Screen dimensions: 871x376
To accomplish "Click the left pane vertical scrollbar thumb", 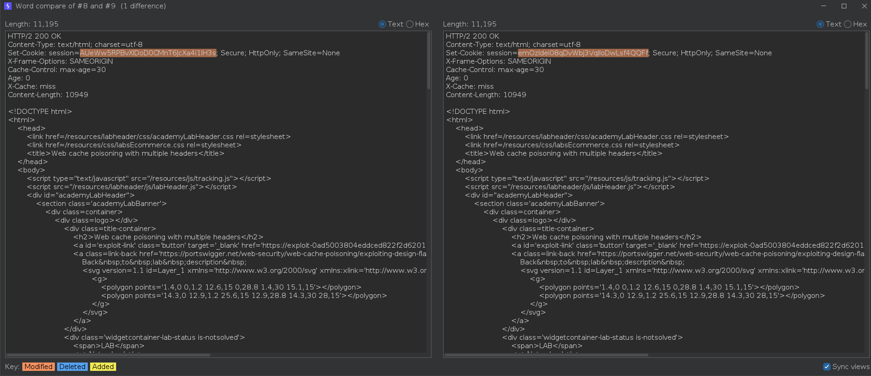I will [428, 60].
